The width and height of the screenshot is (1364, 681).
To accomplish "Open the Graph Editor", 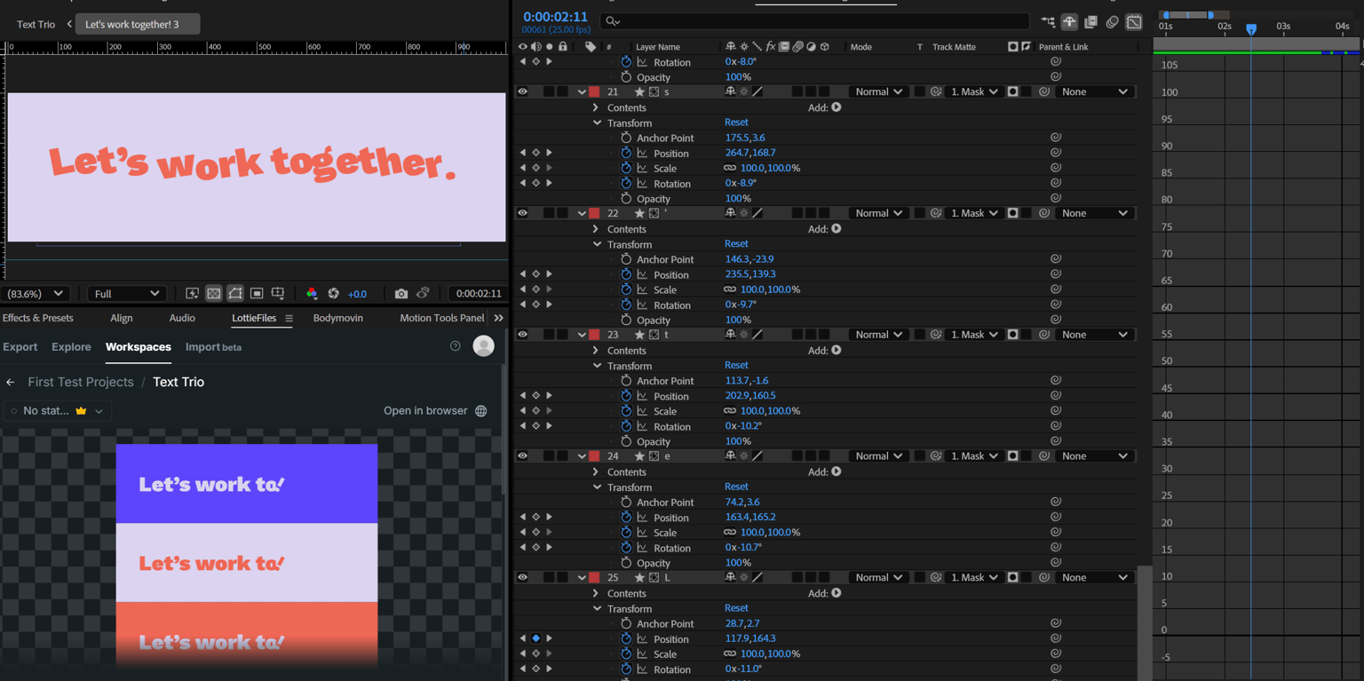I will pos(1134,22).
